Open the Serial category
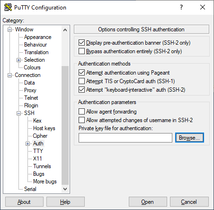This screenshot has width=214, height=210. 30,189
